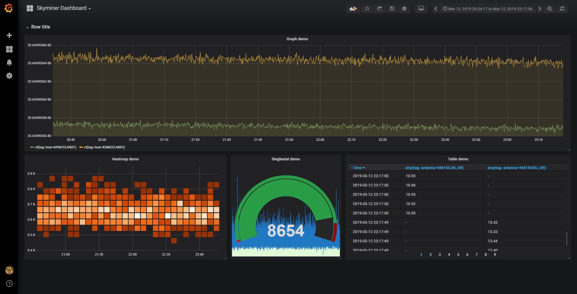577x294 pixels.
Task: Refresh the dashboard
Action: pos(562,9)
